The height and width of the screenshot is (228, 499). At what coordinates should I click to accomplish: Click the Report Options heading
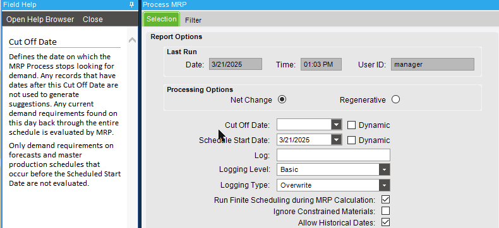176,37
